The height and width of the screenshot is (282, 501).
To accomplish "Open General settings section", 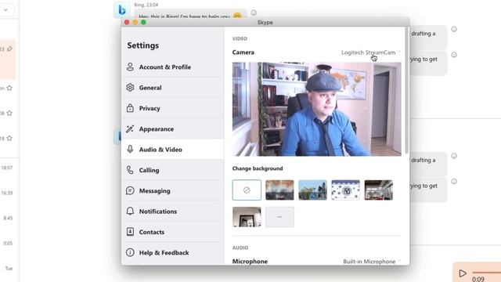I will click(172, 88).
